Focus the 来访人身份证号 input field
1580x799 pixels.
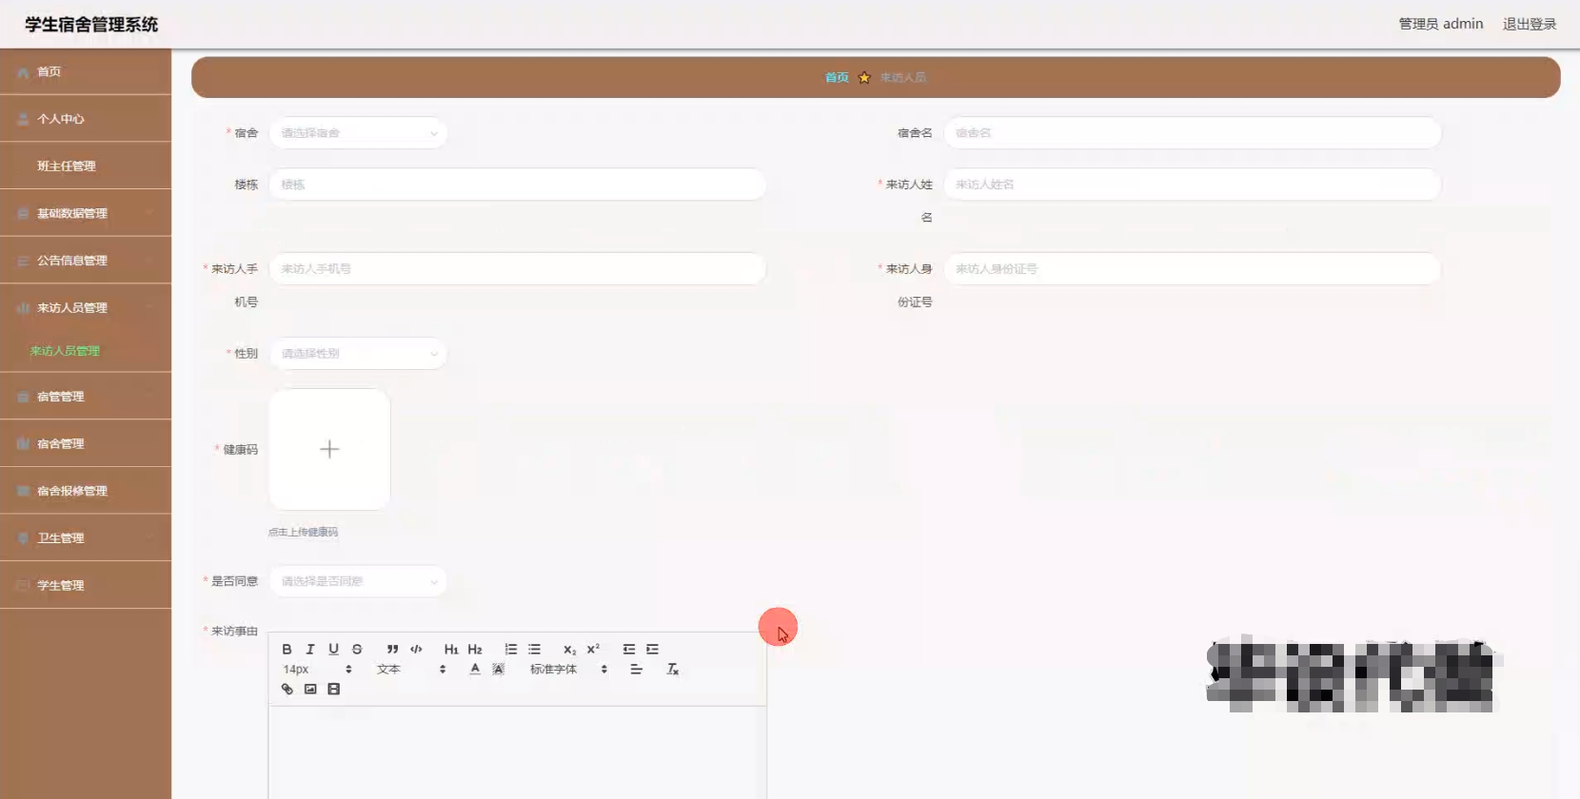click(x=1192, y=269)
